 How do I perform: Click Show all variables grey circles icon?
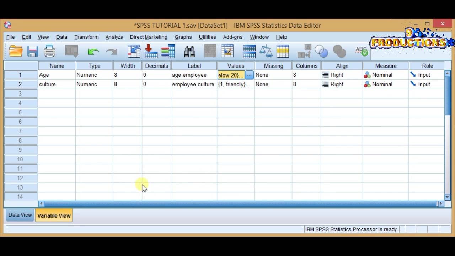(x=339, y=52)
